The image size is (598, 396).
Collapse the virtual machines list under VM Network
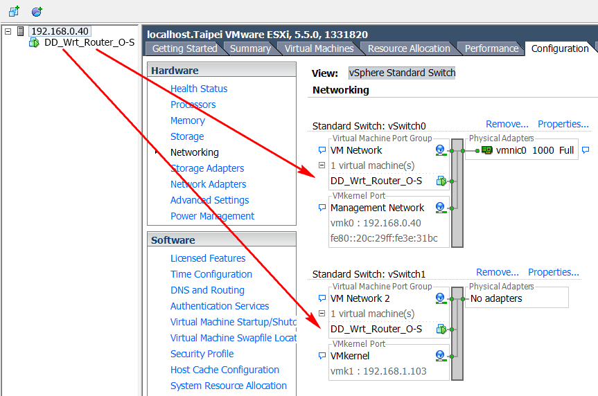point(322,165)
